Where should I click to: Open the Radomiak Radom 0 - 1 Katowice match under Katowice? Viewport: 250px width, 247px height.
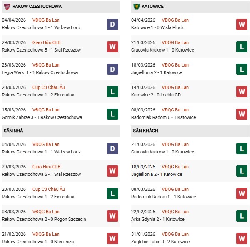coord(164,117)
